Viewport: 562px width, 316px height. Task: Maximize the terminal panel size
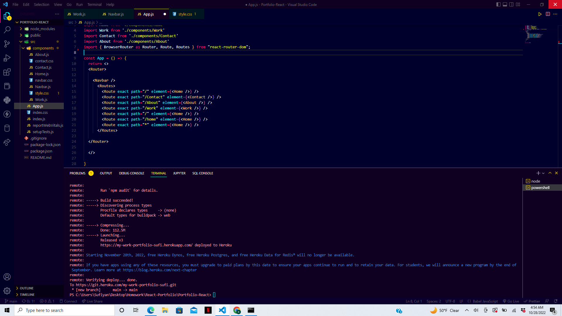pyautogui.click(x=550, y=173)
